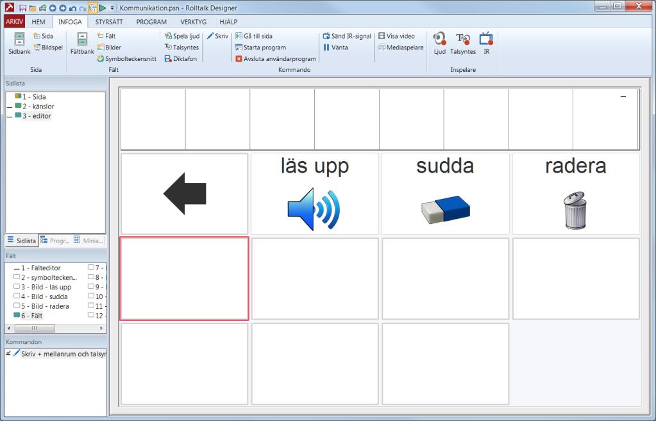Select field '3 - Bild - läs upp'

coord(42,288)
